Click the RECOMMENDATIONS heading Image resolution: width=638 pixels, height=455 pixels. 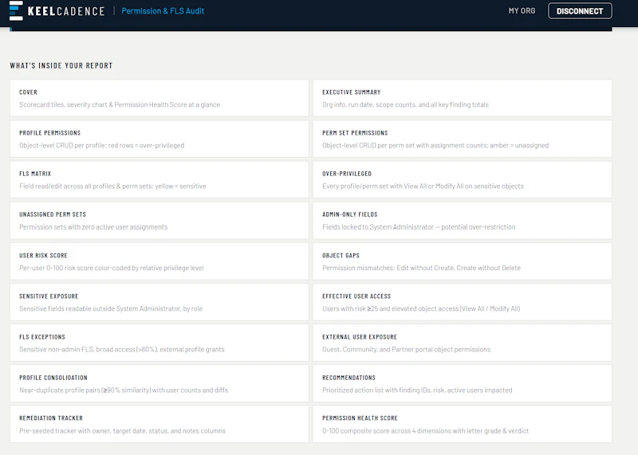[349, 378]
